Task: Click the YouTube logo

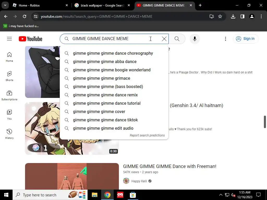Action: [x=31, y=39]
